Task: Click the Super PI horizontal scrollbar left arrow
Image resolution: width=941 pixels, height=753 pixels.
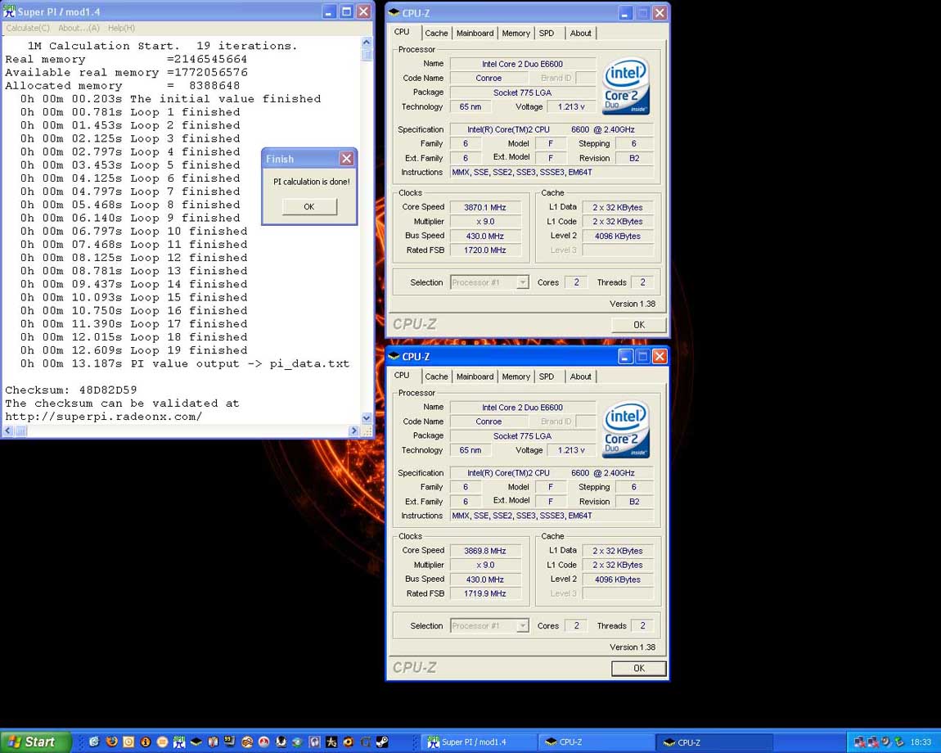Action: 8,431
